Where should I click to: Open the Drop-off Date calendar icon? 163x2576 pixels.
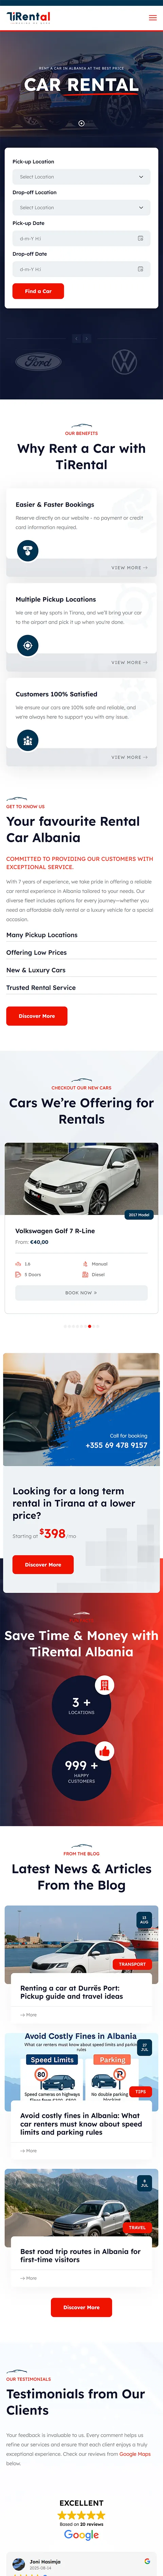pos(140,269)
